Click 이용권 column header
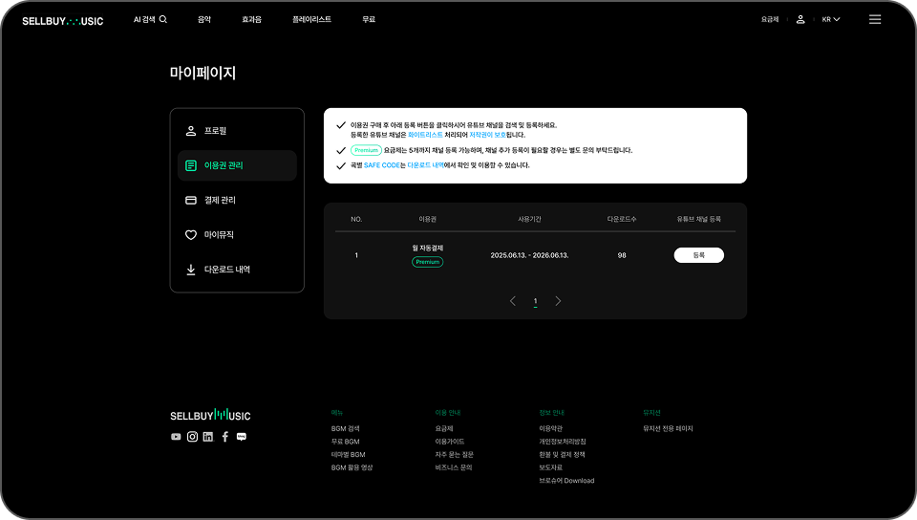Screen dimensions: 917x520 pyautogui.click(x=428, y=219)
